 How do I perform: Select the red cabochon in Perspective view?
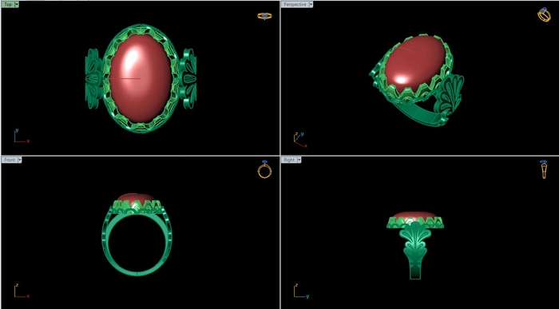click(x=415, y=63)
